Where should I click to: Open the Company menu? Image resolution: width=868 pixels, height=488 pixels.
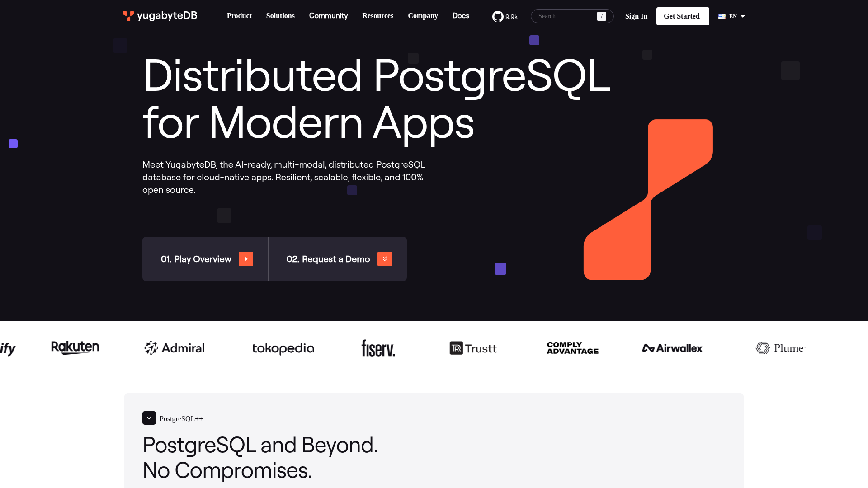[x=423, y=16]
